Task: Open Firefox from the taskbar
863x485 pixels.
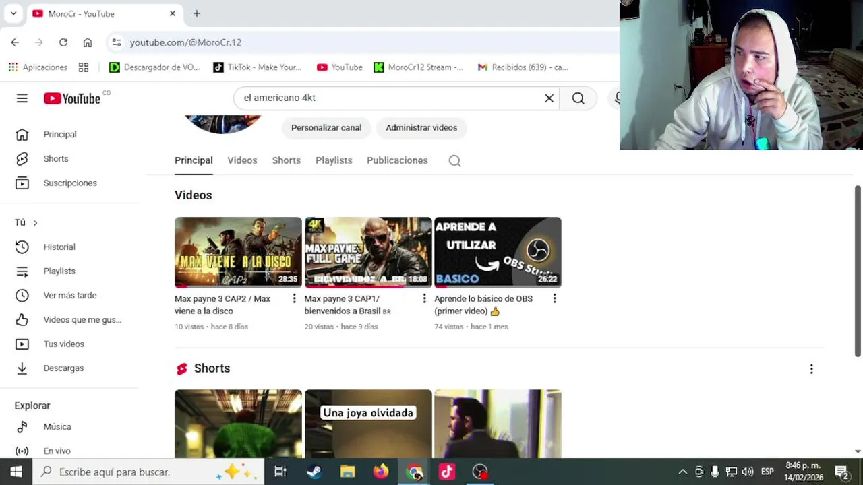Action: click(381, 472)
